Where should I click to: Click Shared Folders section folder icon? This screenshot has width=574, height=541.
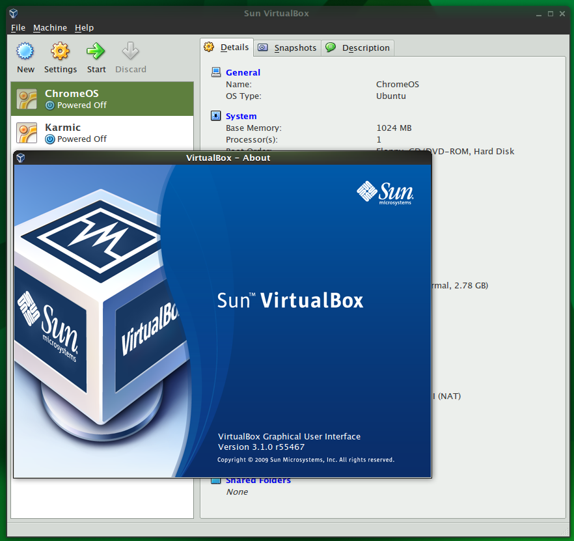pyautogui.click(x=216, y=480)
